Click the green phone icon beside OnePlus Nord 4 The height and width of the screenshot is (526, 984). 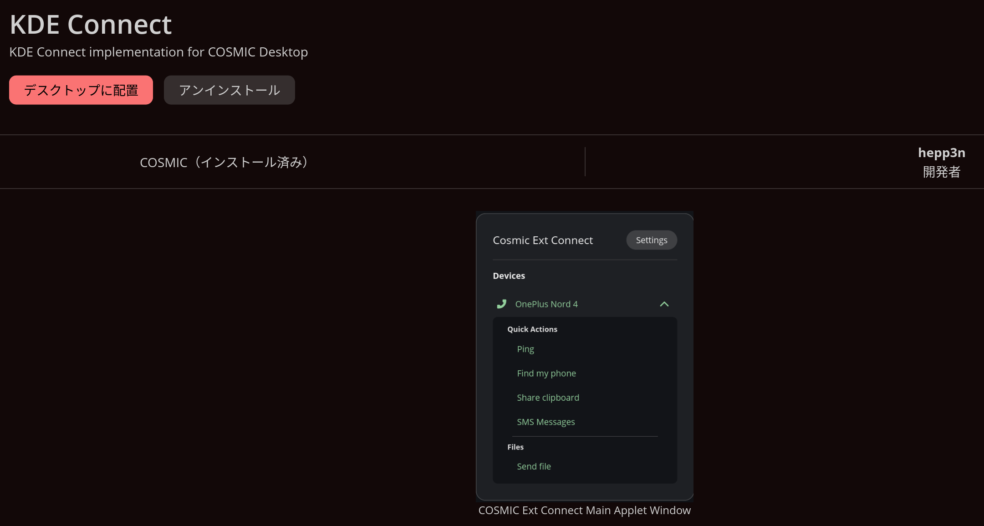[x=501, y=304]
